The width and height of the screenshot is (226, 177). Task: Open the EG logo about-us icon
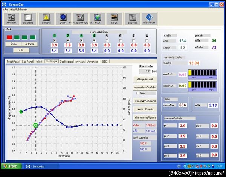pos(149,19)
